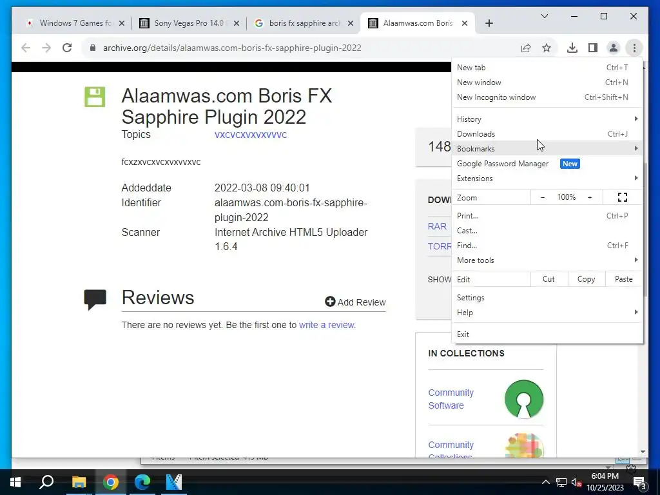Click Cut in the Edit row

[x=548, y=279]
